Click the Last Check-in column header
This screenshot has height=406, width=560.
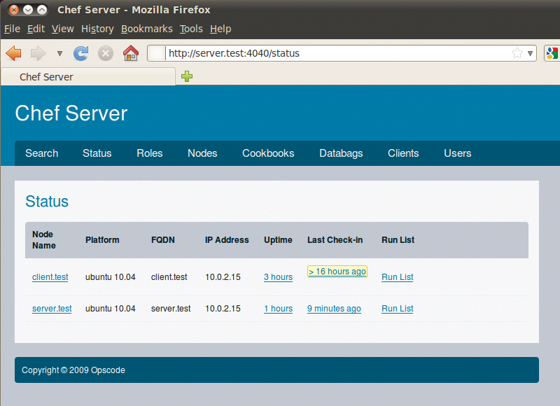click(x=335, y=240)
